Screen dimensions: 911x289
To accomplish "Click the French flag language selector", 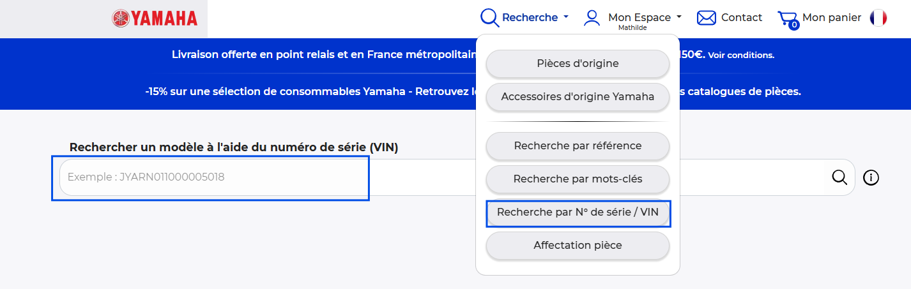I will coord(878,18).
